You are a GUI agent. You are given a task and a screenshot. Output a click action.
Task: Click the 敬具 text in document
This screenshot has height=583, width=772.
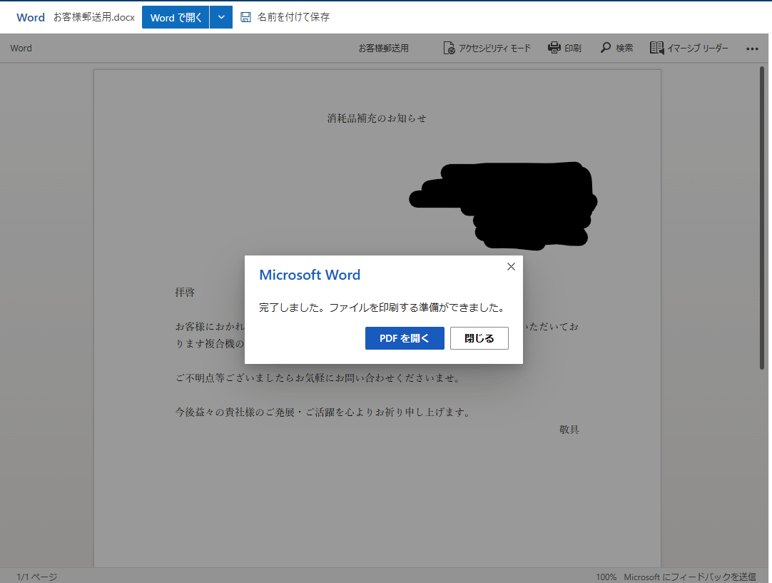click(x=569, y=430)
